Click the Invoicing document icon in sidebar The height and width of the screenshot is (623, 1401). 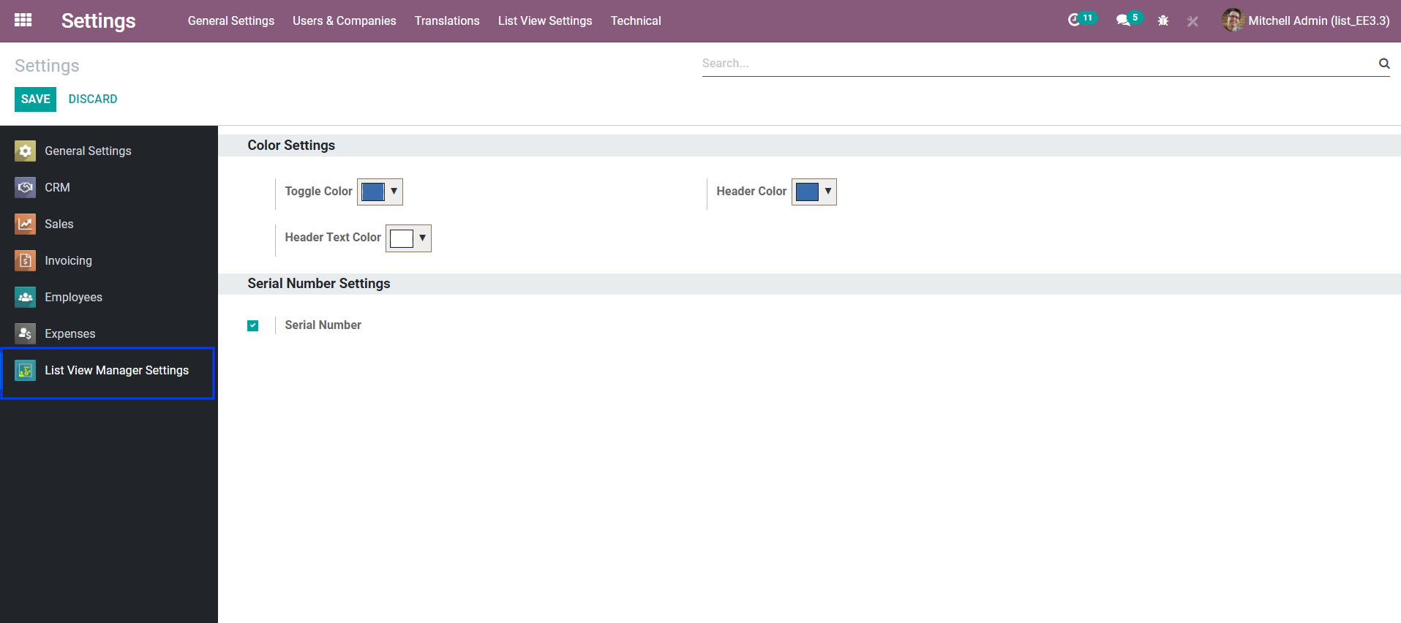tap(26, 261)
